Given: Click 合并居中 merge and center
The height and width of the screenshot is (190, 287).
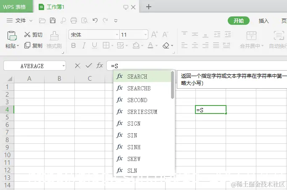Looking at the screenshot, I should coord(251,40).
